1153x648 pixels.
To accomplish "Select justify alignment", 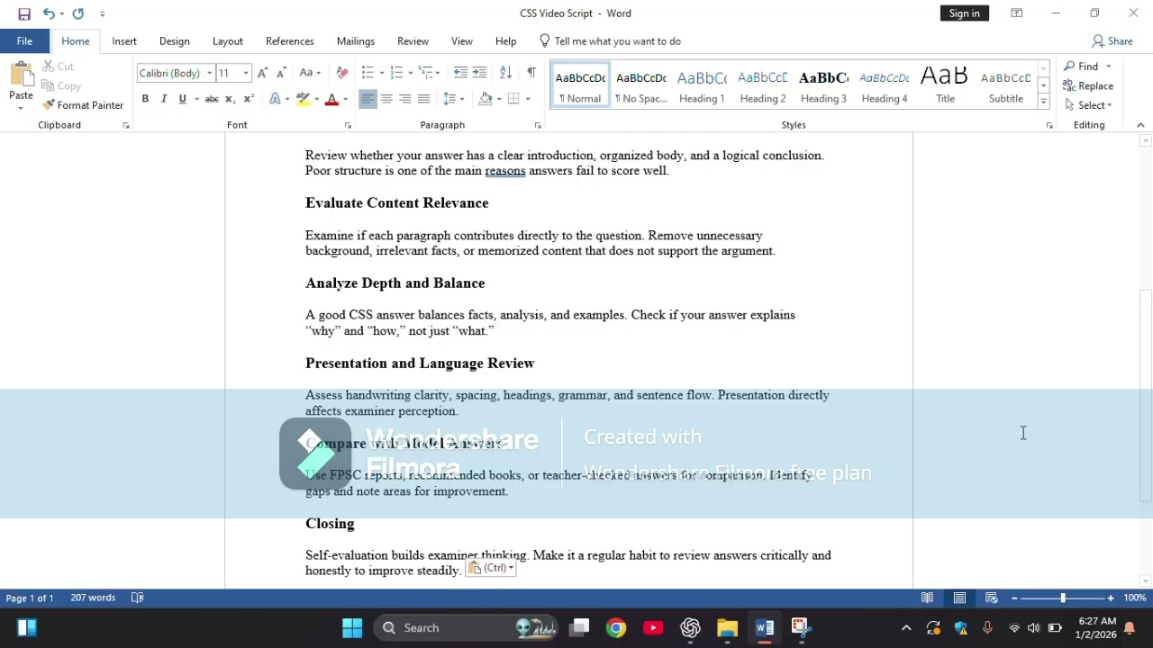I will [x=423, y=99].
